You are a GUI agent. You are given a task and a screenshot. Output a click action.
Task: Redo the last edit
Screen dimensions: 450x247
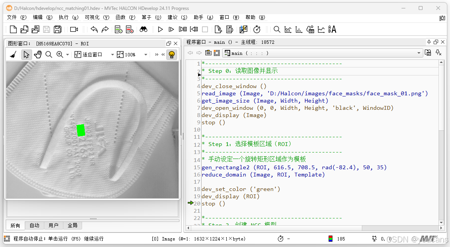coord(105,29)
